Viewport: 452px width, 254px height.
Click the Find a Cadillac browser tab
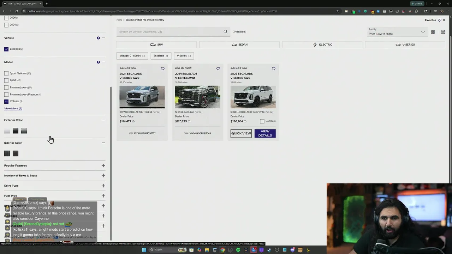click(x=22, y=4)
